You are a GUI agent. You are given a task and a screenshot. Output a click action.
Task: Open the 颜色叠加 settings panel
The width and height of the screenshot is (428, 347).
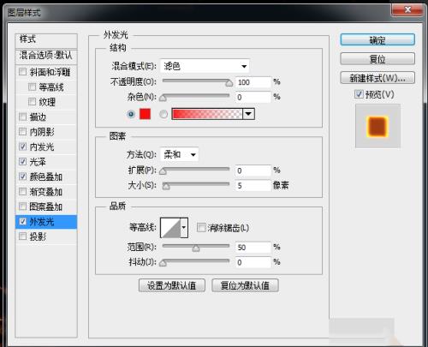click(46, 176)
